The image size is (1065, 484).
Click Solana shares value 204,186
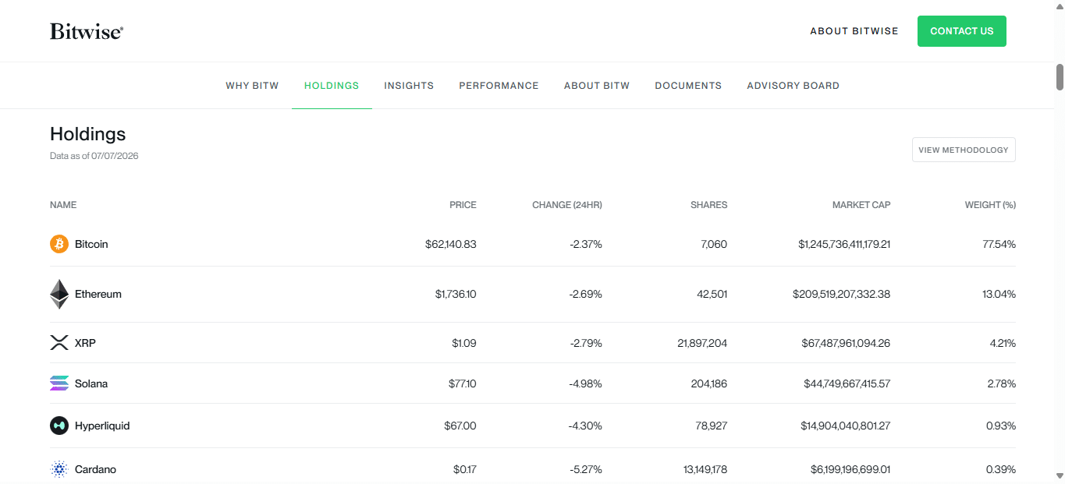[709, 383]
